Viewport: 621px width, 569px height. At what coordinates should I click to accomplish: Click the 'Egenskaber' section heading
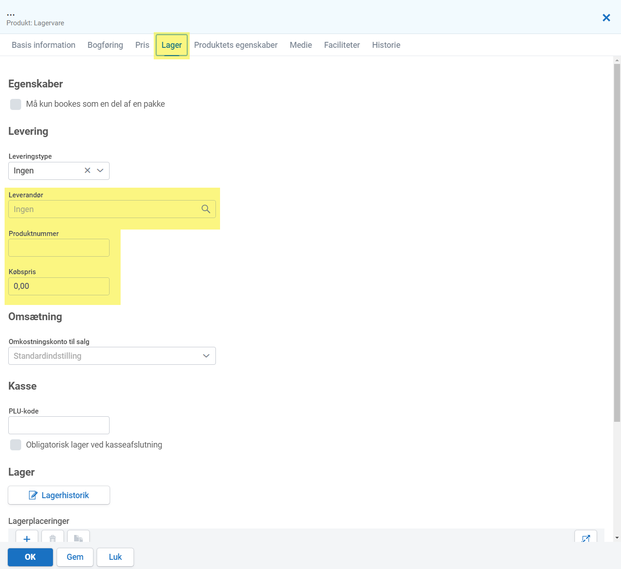pyautogui.click(x=36, y=84)
